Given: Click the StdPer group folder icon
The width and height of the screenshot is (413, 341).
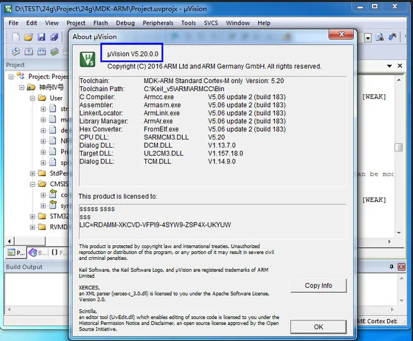Looking at the screenshot, I should pyautogui.click(x=42, y=173).
